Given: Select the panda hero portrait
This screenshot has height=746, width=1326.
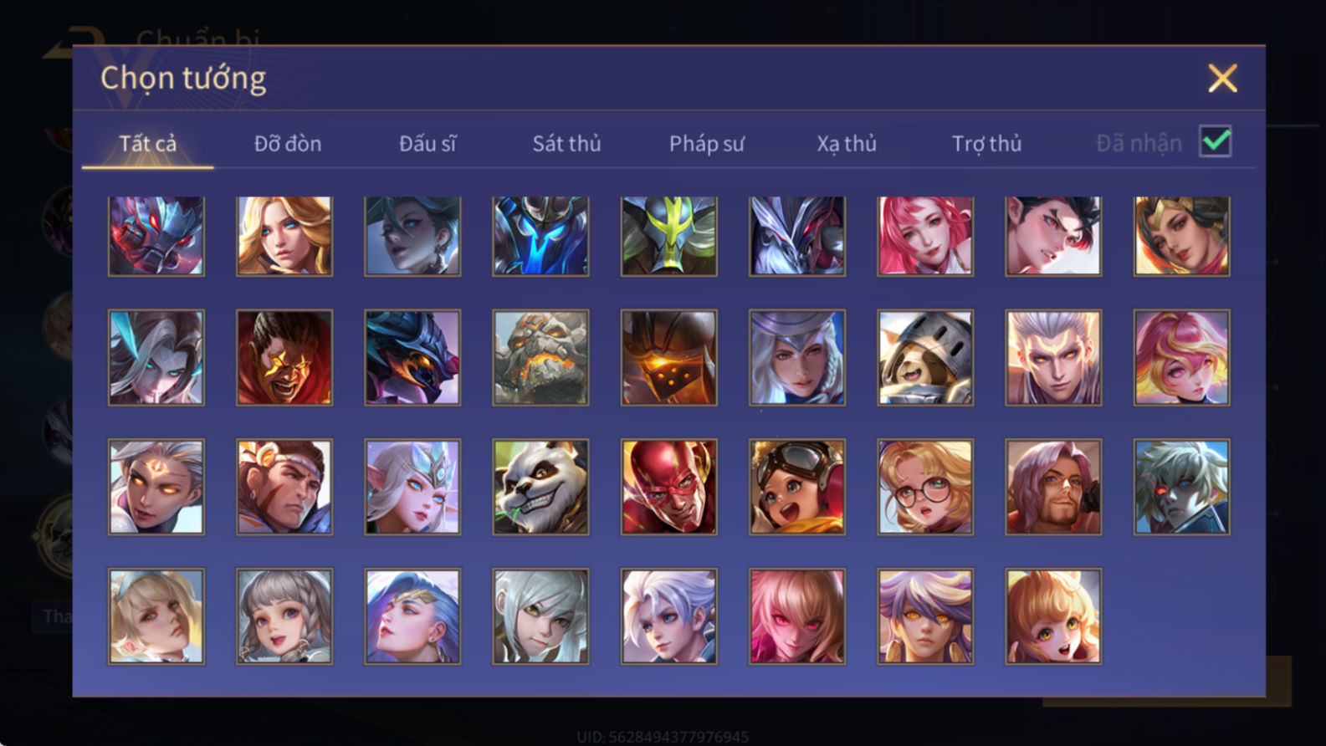Looking at the screenshot, I should (x=540, y=487).
